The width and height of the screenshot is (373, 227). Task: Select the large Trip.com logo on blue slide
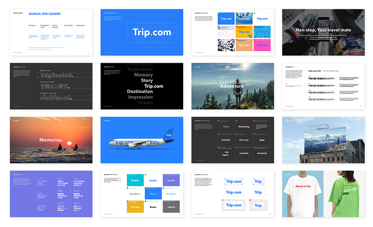coord(151,33)
